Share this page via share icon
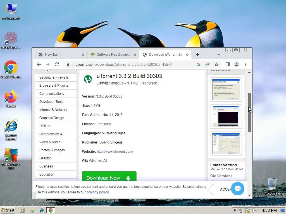The width and height of the screenshot is (286, 214). [208, 64]
